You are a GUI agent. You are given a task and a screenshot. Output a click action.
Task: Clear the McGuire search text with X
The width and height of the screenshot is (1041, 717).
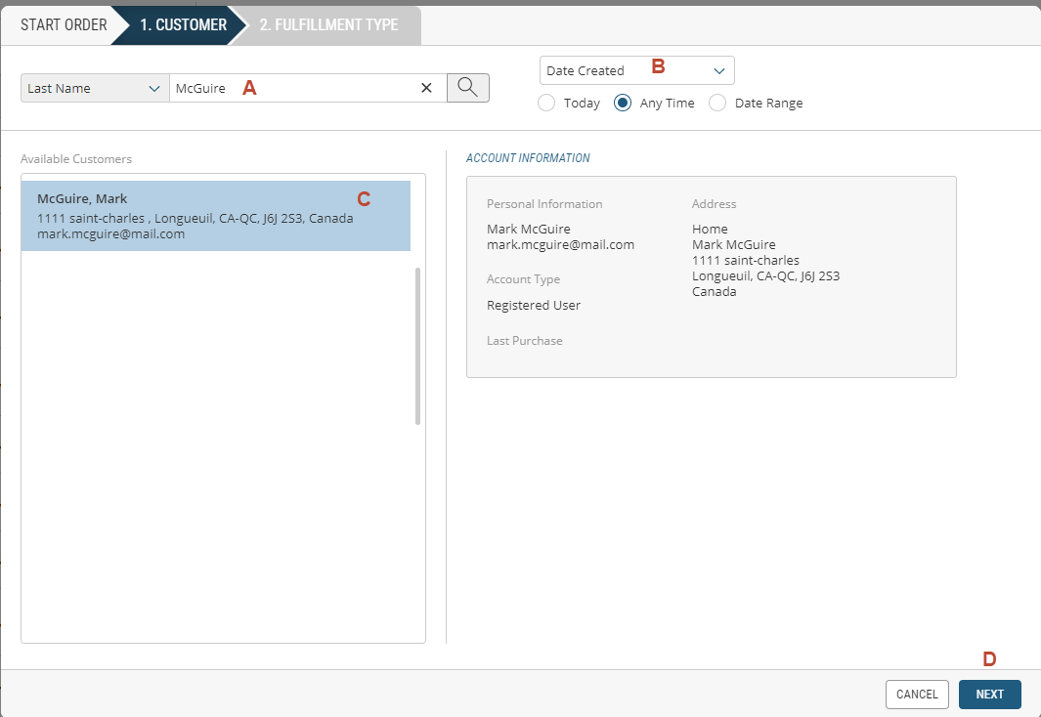pos(427,88)
